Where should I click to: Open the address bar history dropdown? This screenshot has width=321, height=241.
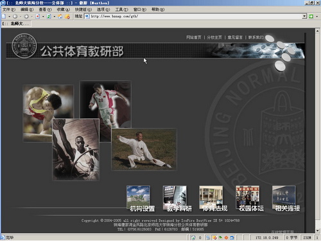point(304,16)
